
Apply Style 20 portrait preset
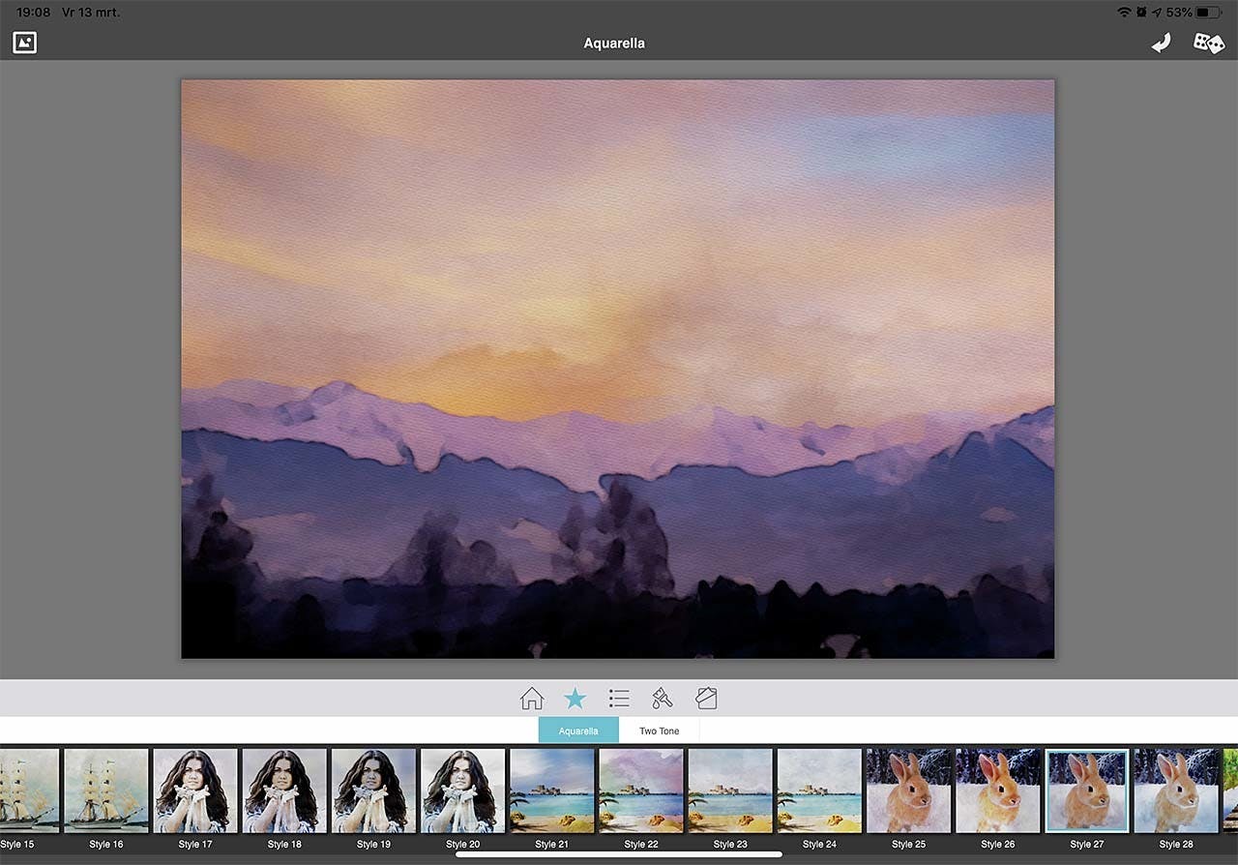click(x=463, y=790)
